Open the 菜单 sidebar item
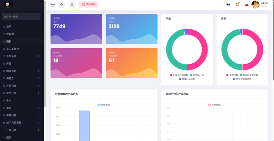The height and width of the screenshot is (141, 274). (22, 27)
